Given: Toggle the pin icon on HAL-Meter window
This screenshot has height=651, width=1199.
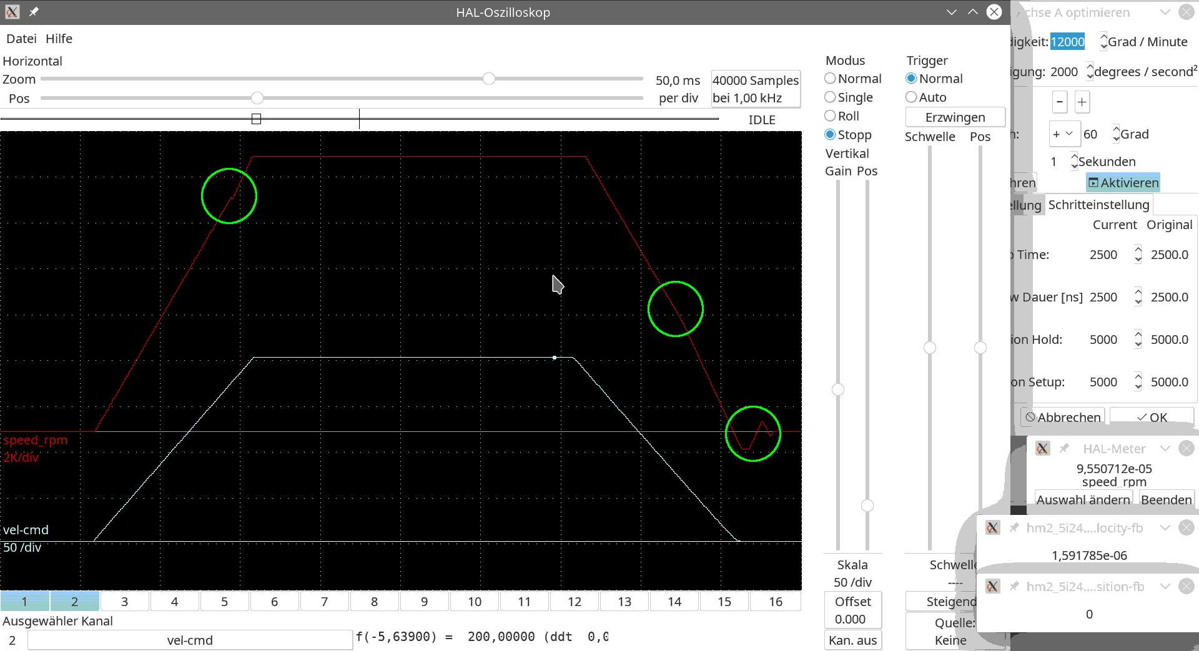Looking at the screenshot, I should [1065, 448].
